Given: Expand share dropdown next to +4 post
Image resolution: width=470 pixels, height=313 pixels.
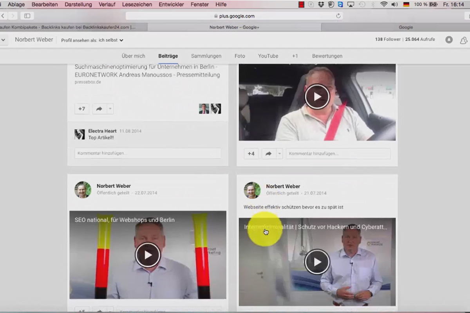Looking at the screenshot, I should click(x=279, y=154).
